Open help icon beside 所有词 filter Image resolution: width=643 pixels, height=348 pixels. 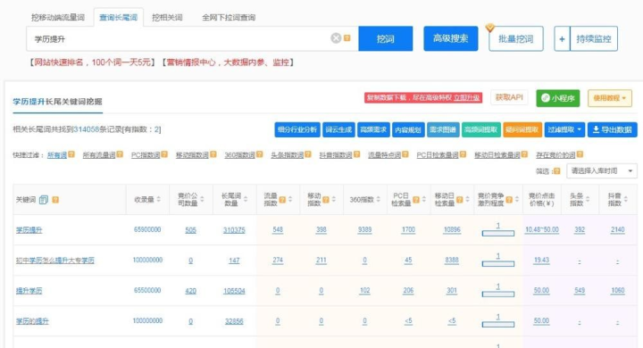coord(71,154)
